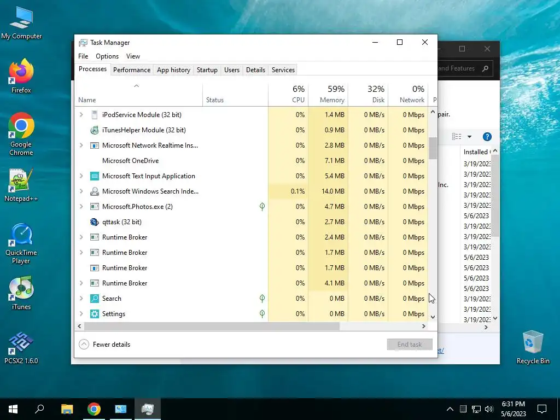Click the green leaf icon on Search row

click(x=262, y=298)
